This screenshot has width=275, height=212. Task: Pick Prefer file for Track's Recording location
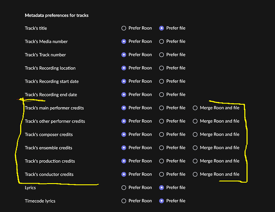pyautogui.click(x=162, y=68)
